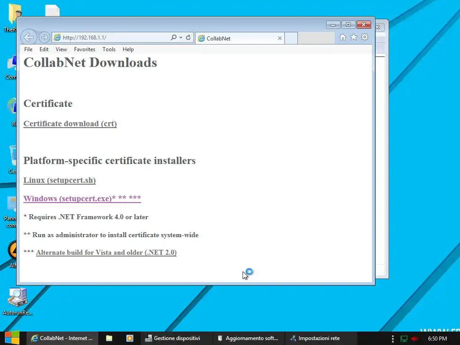Viewport: 460px width, 345px height.
Task: Show hidden tray icons dots
Action: tap(393, 339)
